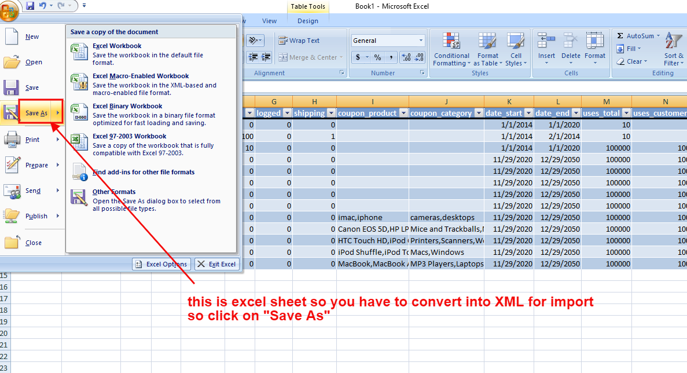687x373 pixels.
Task: Choose Open in the Office menu
Action: (32, 62)
